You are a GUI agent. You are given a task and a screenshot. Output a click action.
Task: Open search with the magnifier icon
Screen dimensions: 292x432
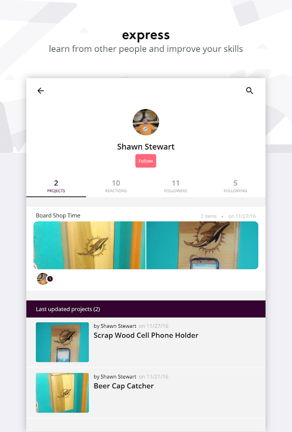tap(249, 91)
